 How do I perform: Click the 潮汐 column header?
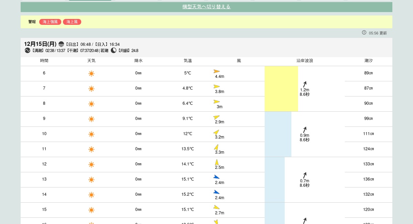(x=368, y=61)
